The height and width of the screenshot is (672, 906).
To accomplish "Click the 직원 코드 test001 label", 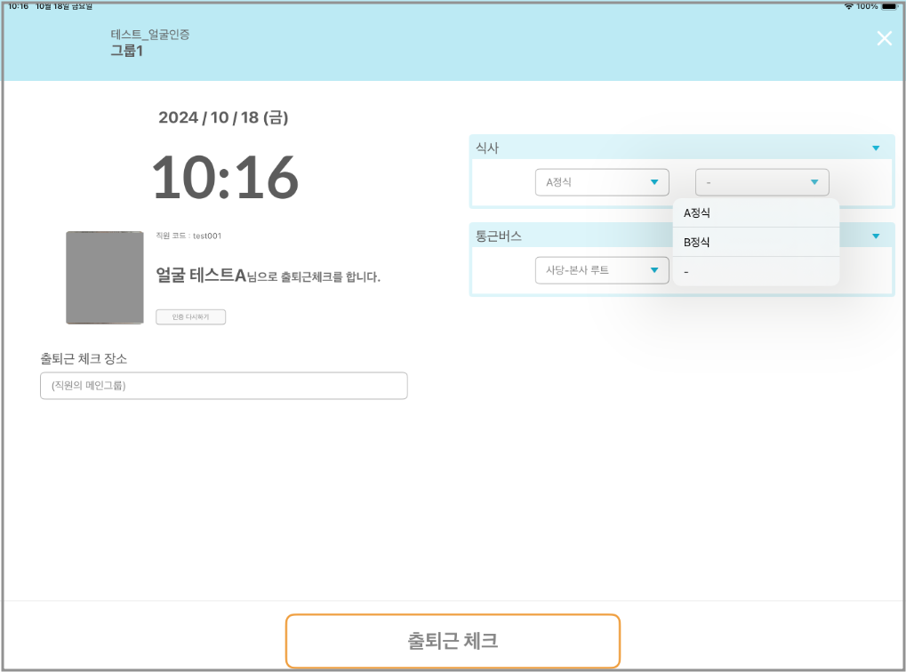I will pyautogui.click(x=188, y=236).
